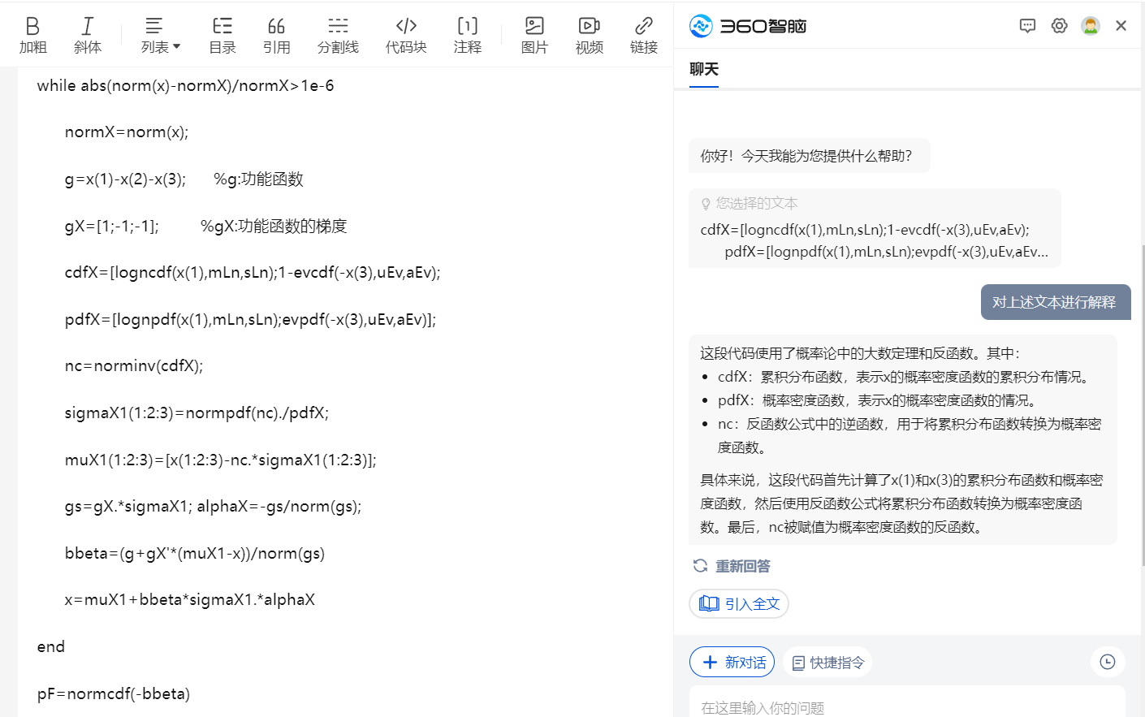
Task: Insert a hyperlink with 链接
Action: pyautogui.click(x=643, y=33)
